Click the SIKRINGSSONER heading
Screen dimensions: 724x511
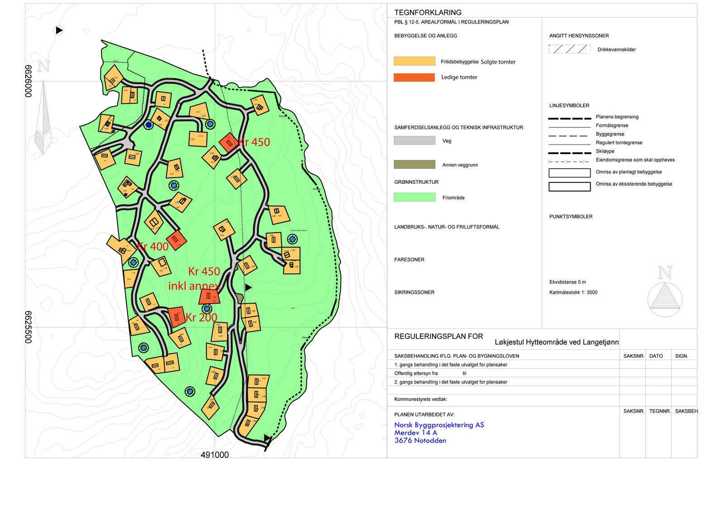(414, 292)
